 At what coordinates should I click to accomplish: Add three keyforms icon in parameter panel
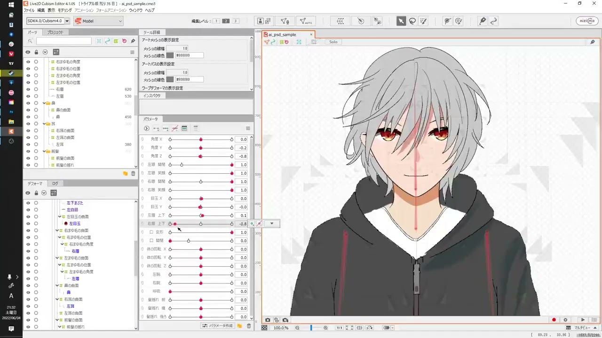pos(166,128)
